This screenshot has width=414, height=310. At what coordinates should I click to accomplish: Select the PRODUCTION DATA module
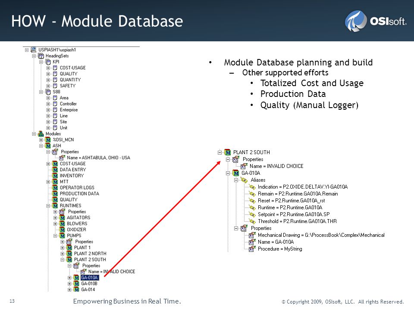coord(79,194)
